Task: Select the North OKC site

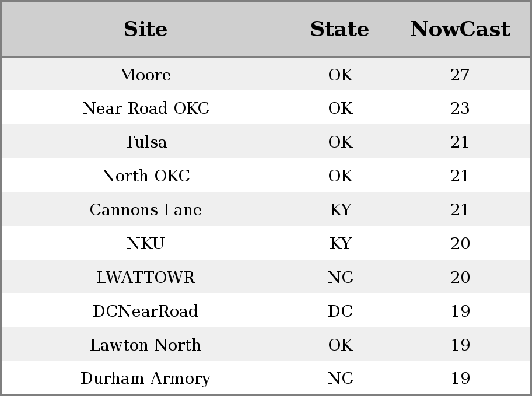Action: [146, 176]
